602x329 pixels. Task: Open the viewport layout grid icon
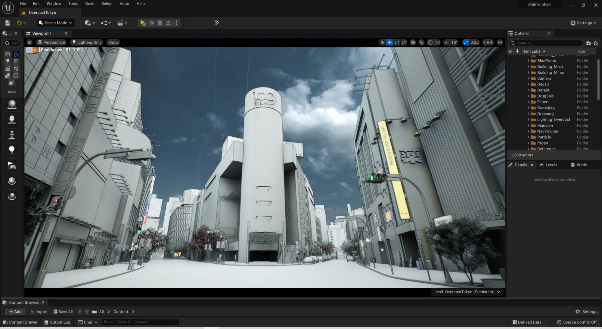500,42
